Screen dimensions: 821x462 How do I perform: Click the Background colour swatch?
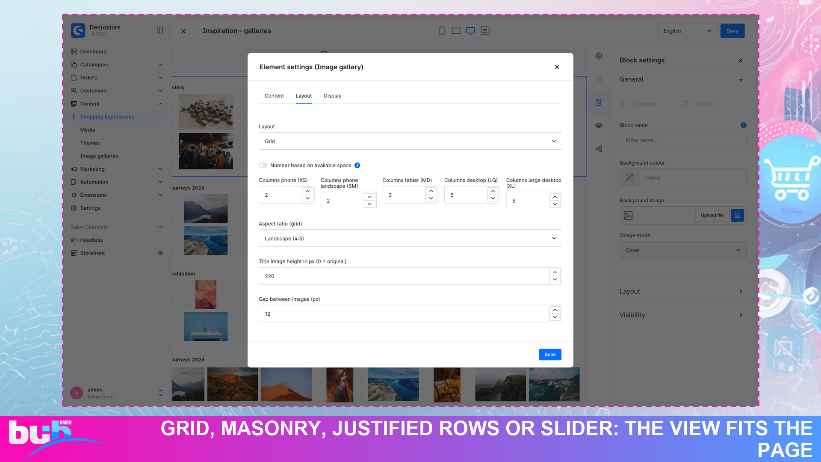pyautogui.click(x=629, y=178)
